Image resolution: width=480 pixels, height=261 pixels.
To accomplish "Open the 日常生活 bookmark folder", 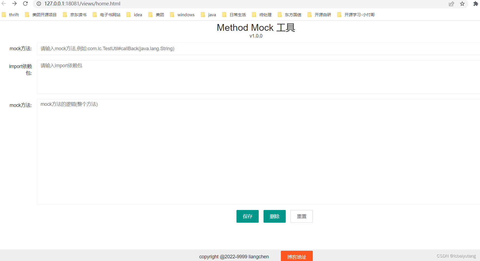I will coord(234,15).
